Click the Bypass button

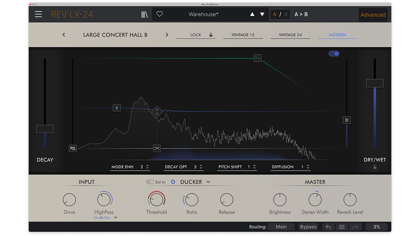308,227
